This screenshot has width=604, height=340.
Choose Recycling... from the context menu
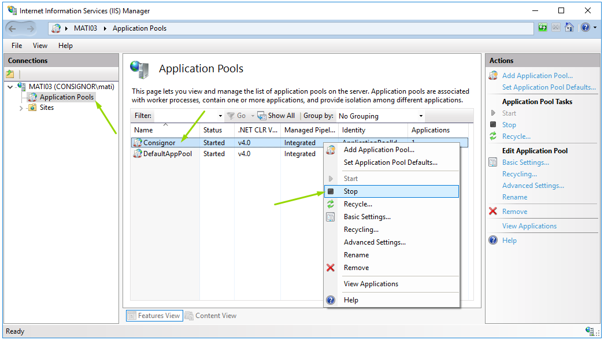pyautogui.click(x=392, y=230)
